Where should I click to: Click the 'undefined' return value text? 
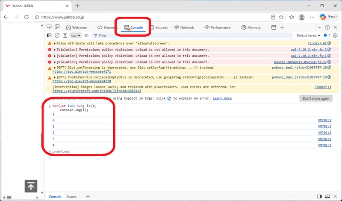click(x=61, y=151)
